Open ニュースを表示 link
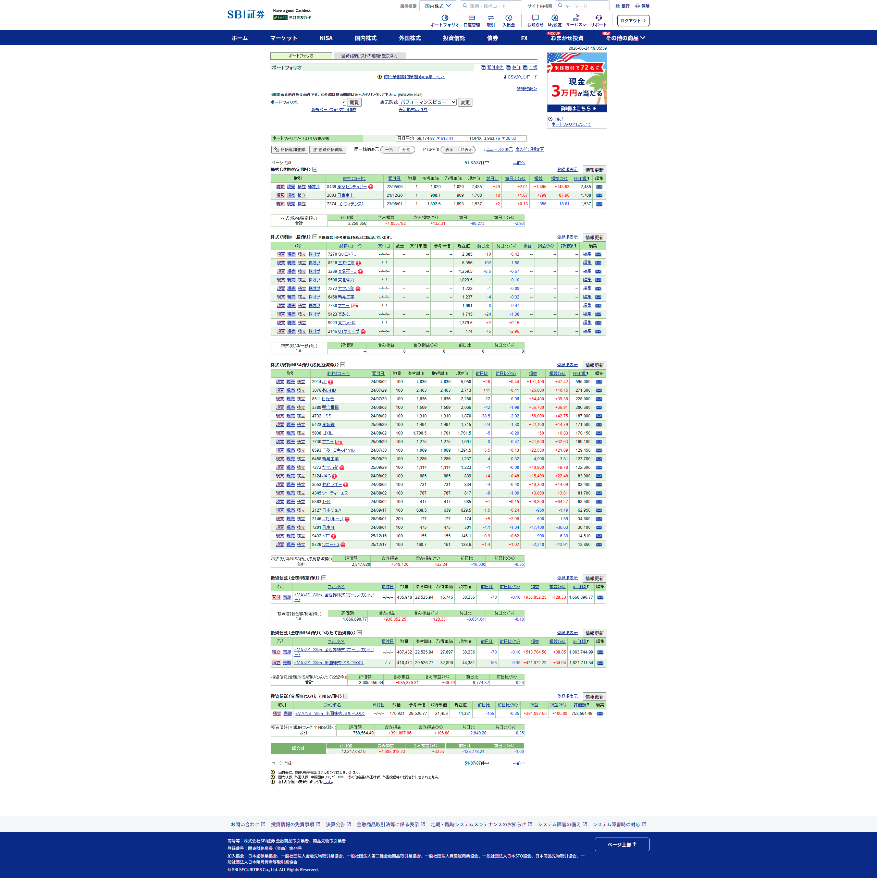877x878 pixels. tap(499, 149)
